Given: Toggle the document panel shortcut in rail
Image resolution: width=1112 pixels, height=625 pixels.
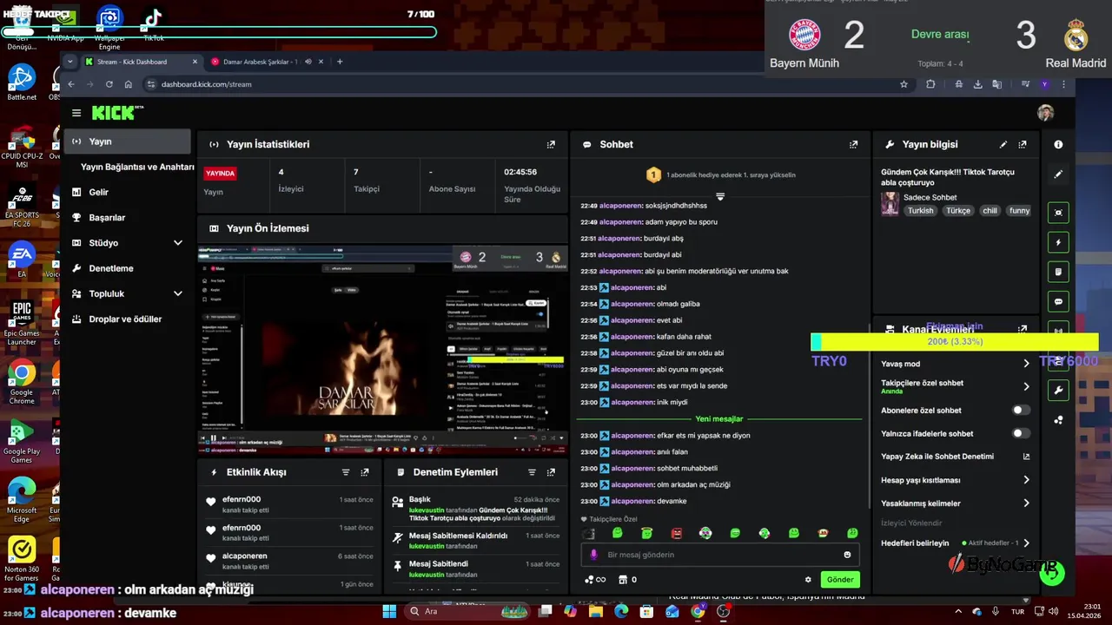Looking at the screenshot, I should 1058,272.
